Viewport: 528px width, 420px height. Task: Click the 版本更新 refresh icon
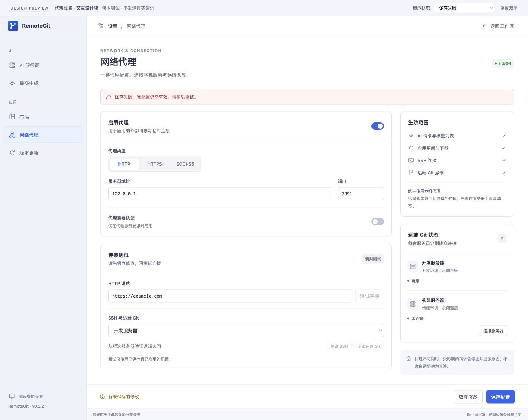pos(12,153)
